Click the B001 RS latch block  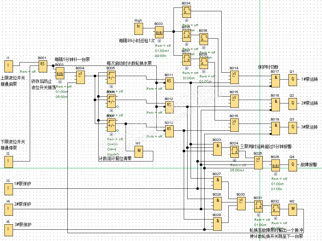tap(43, 66)
